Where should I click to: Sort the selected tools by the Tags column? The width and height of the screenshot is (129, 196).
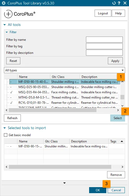pyautogui.click(x=116, y=141)
